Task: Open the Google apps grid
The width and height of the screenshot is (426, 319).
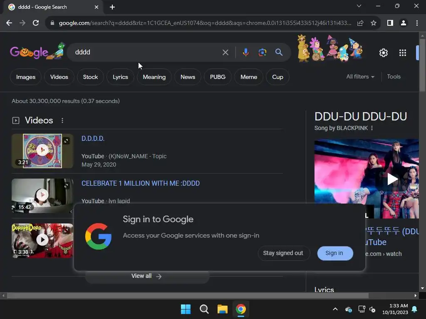Action: [x=403, y=53]
